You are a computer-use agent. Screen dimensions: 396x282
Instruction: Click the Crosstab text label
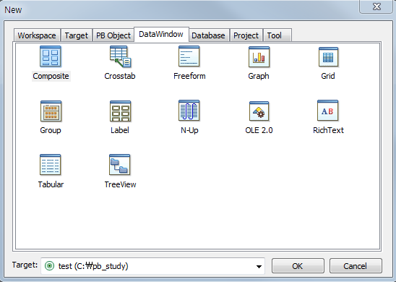pyautogui.click(x=120, y=76)
